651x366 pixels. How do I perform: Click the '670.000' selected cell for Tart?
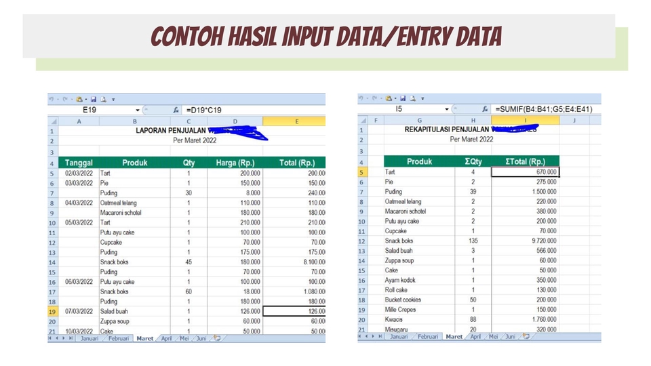[x=525, y=172]
